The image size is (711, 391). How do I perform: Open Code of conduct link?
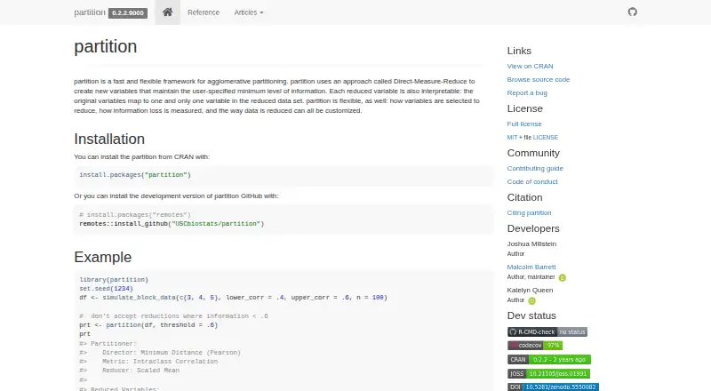pos(532,182)
